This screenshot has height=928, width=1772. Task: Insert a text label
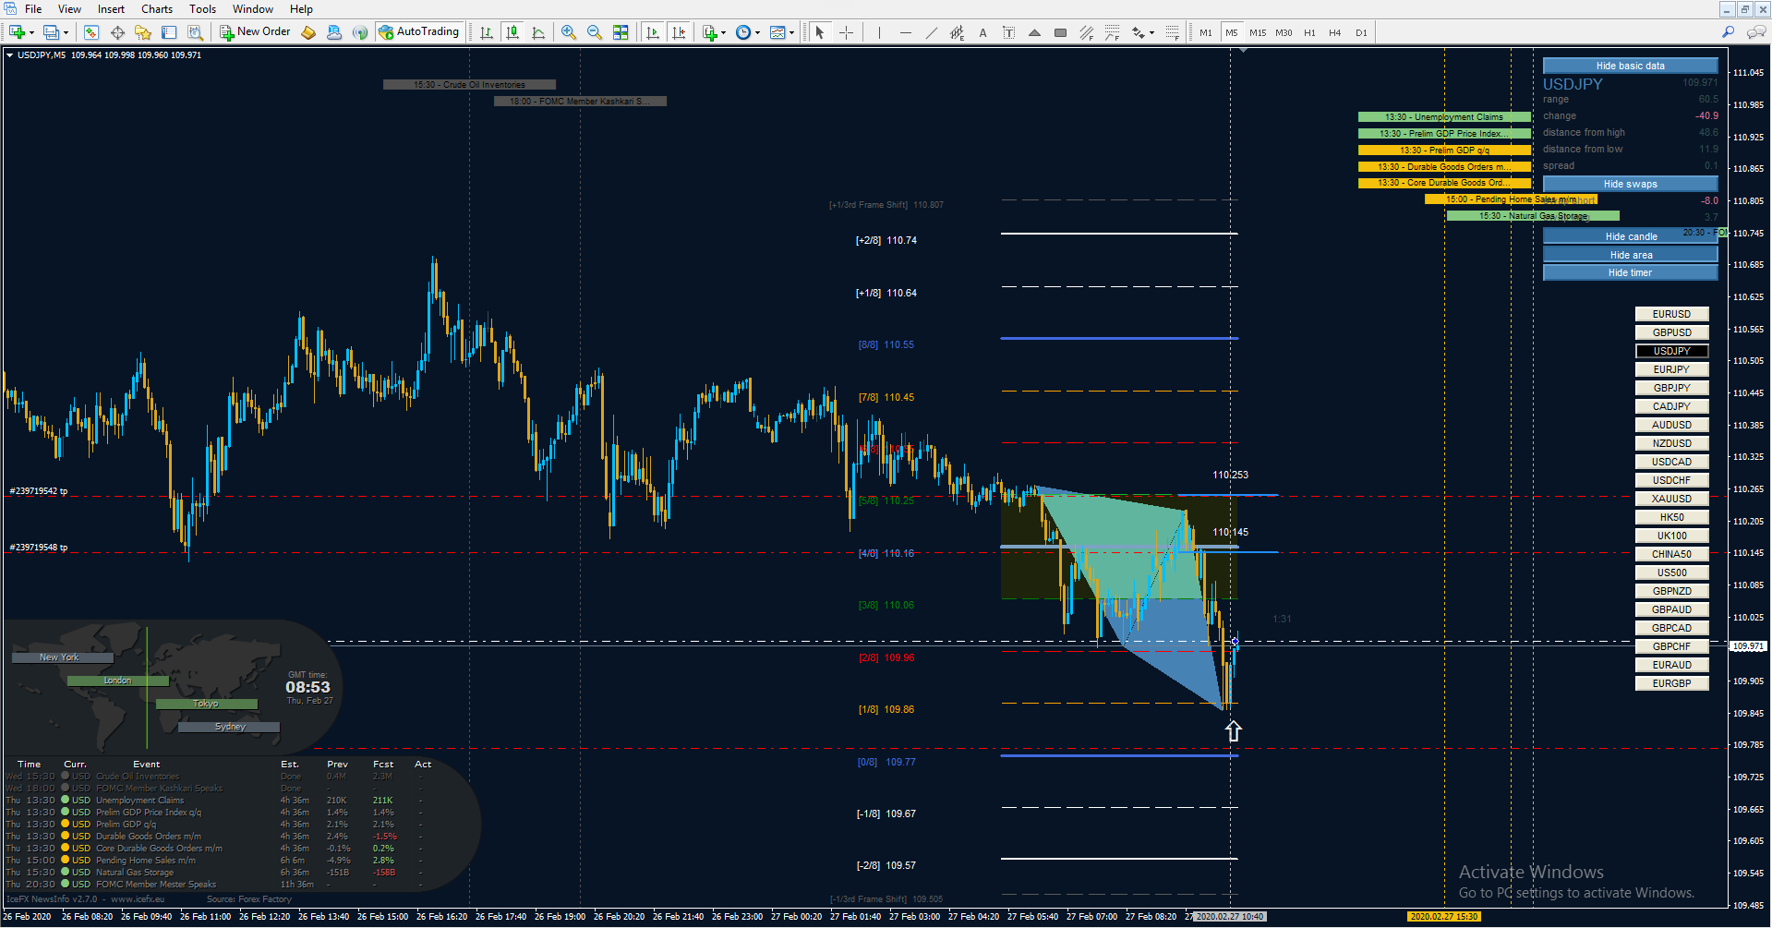[x=1008, y=32]
